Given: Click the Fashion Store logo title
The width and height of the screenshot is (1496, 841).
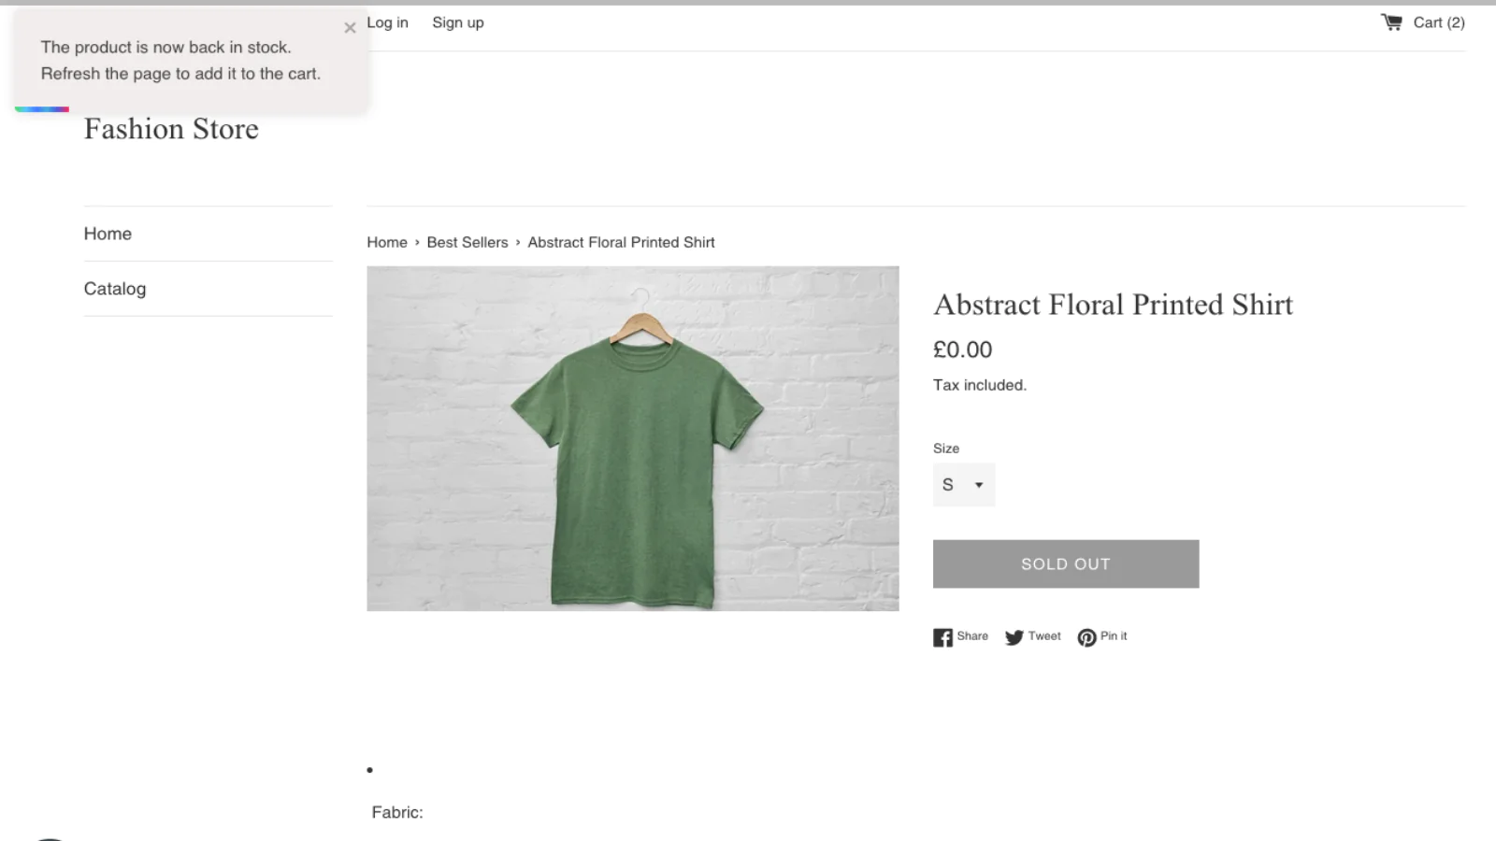Looking at the screenshot, I should pos(171,129).
